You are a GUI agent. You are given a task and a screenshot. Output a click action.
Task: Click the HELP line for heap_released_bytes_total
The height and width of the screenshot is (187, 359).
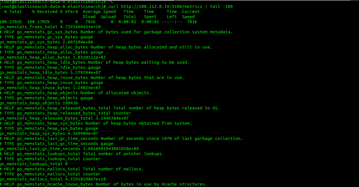point(110,108)
